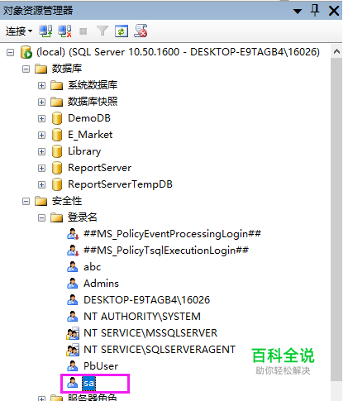The height and width of the screenshot is (401, 348).
Task: Open the panel window position dropdown arrow
Action: 298,12
